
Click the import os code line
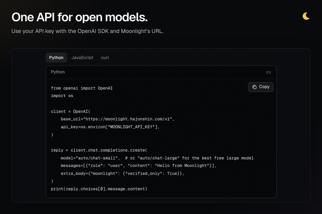pos(62,96)
